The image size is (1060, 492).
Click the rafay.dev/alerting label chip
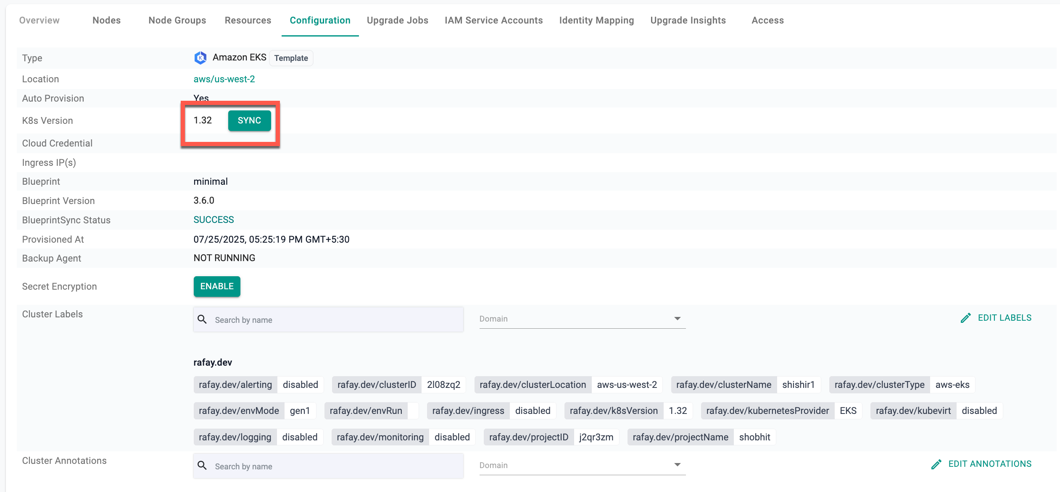[x=258, y=385]
